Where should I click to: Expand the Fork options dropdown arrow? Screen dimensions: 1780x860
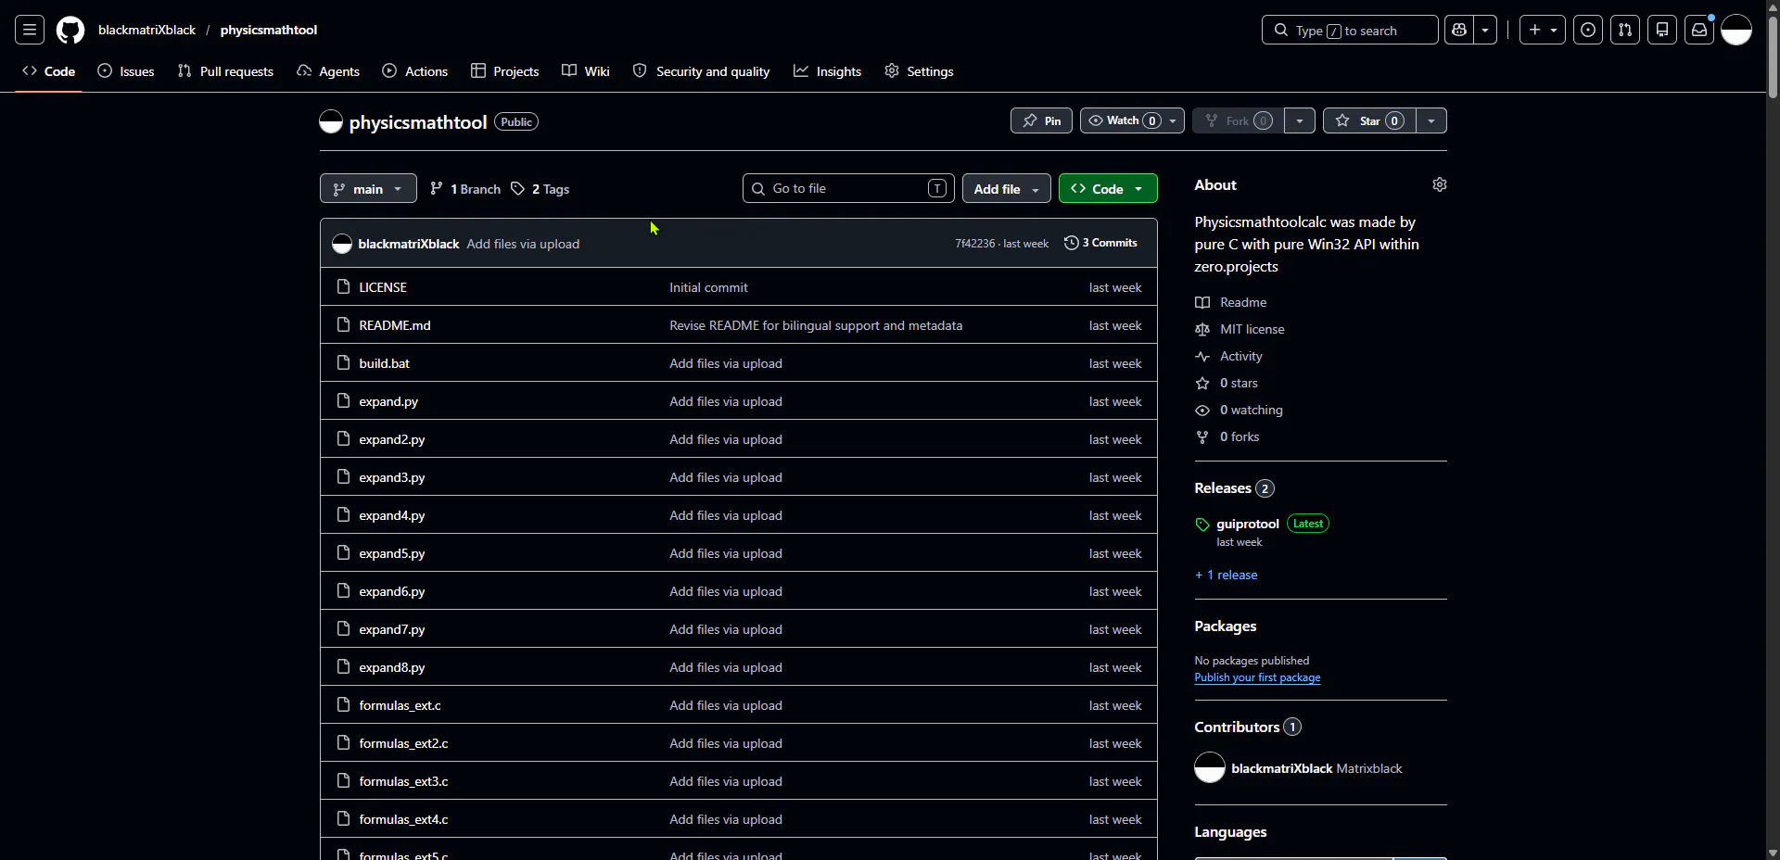pyautogui.click(x=1300, y=120)
